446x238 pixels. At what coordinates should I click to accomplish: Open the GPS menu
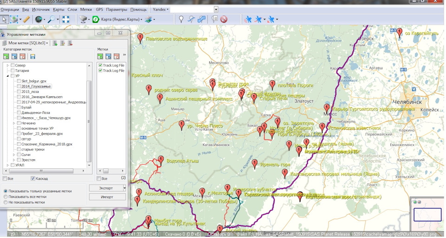pyautogui.click(x=99, y=9)
